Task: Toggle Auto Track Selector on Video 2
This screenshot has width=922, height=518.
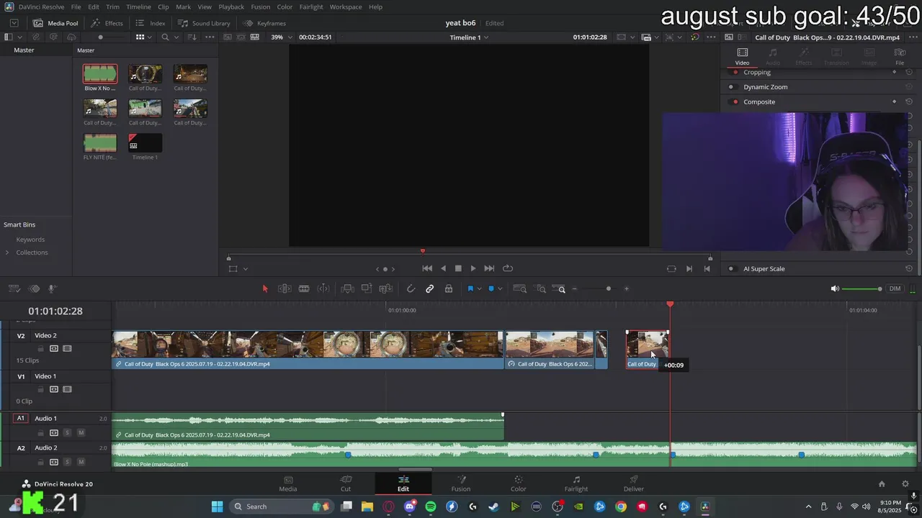Action: [54, 348]
